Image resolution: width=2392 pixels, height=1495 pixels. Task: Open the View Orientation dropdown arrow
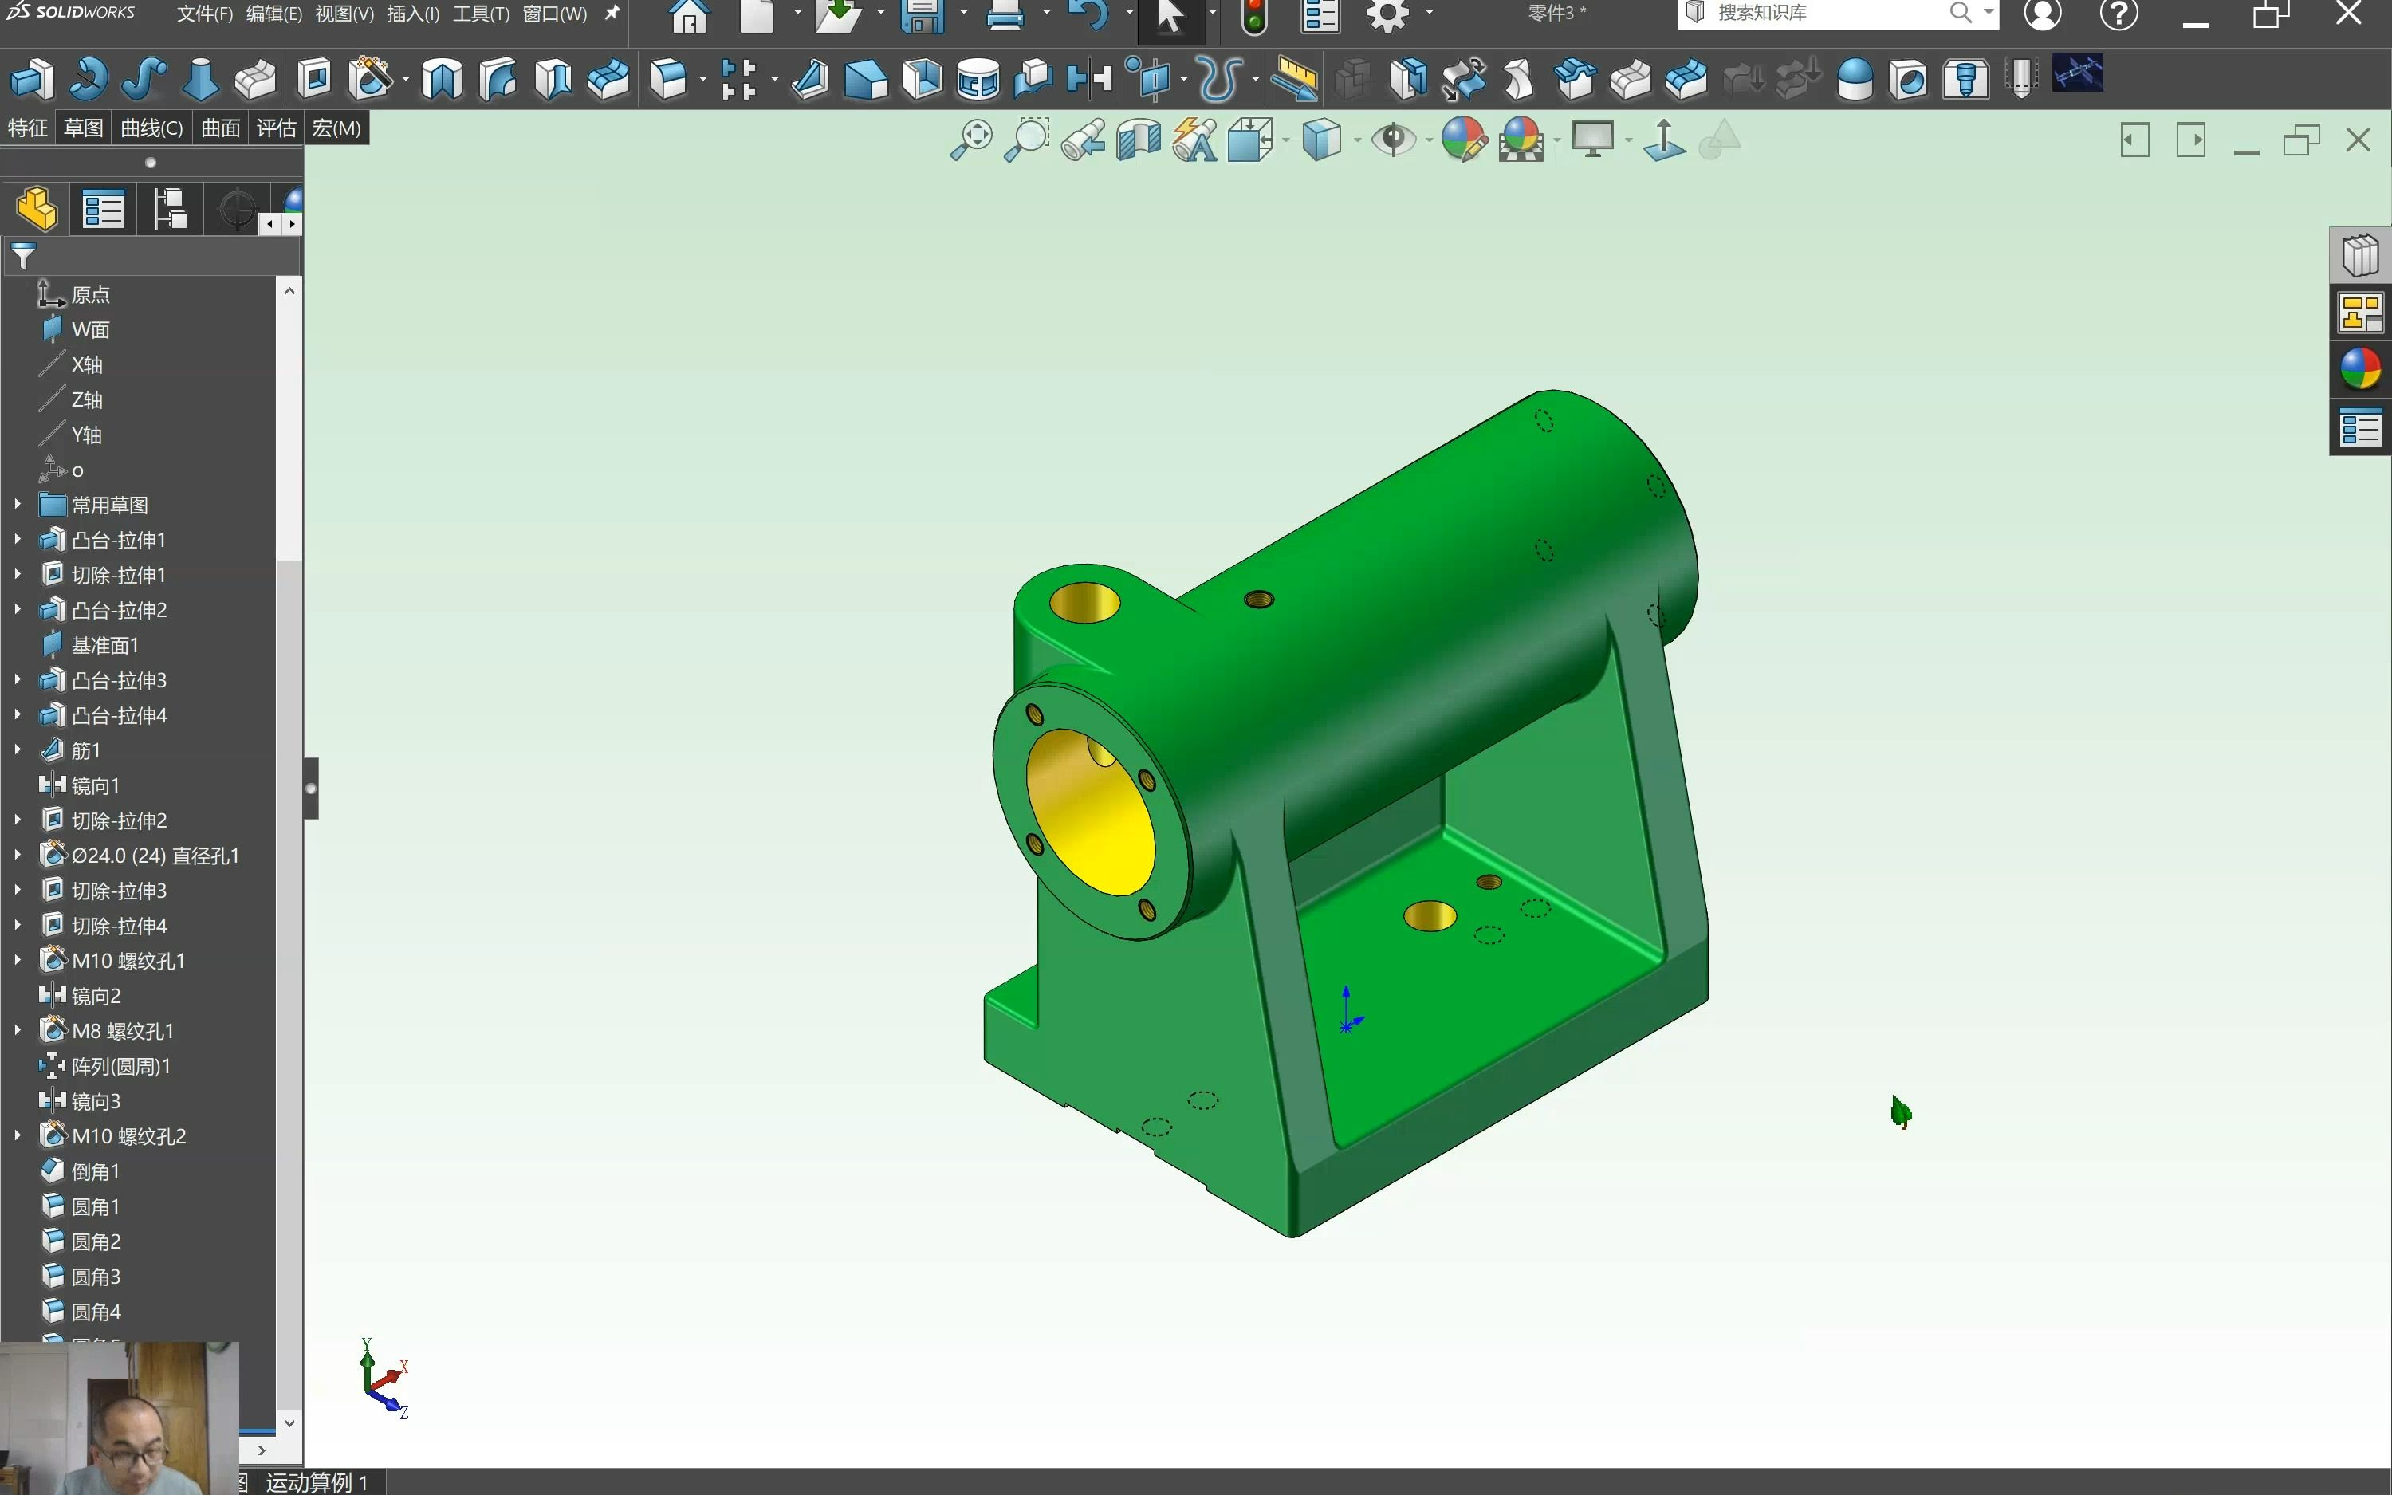pos(1285,140)
